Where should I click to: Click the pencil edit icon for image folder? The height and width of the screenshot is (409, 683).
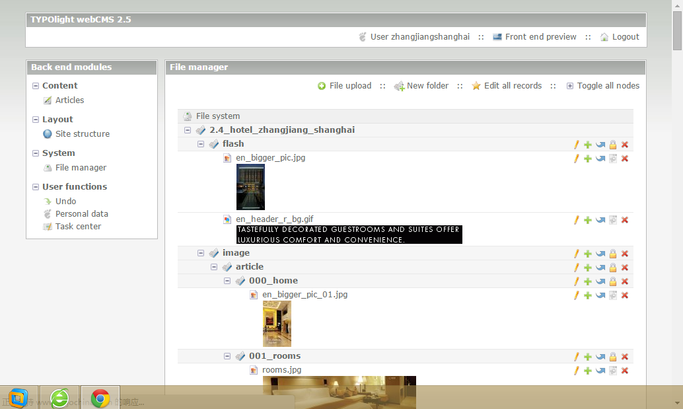coord(576,254)
